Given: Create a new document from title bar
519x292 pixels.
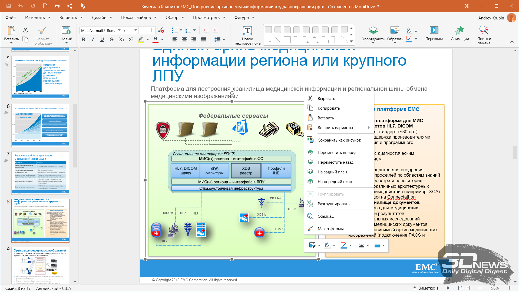Looking at the screenshot, I should point(45,6).
